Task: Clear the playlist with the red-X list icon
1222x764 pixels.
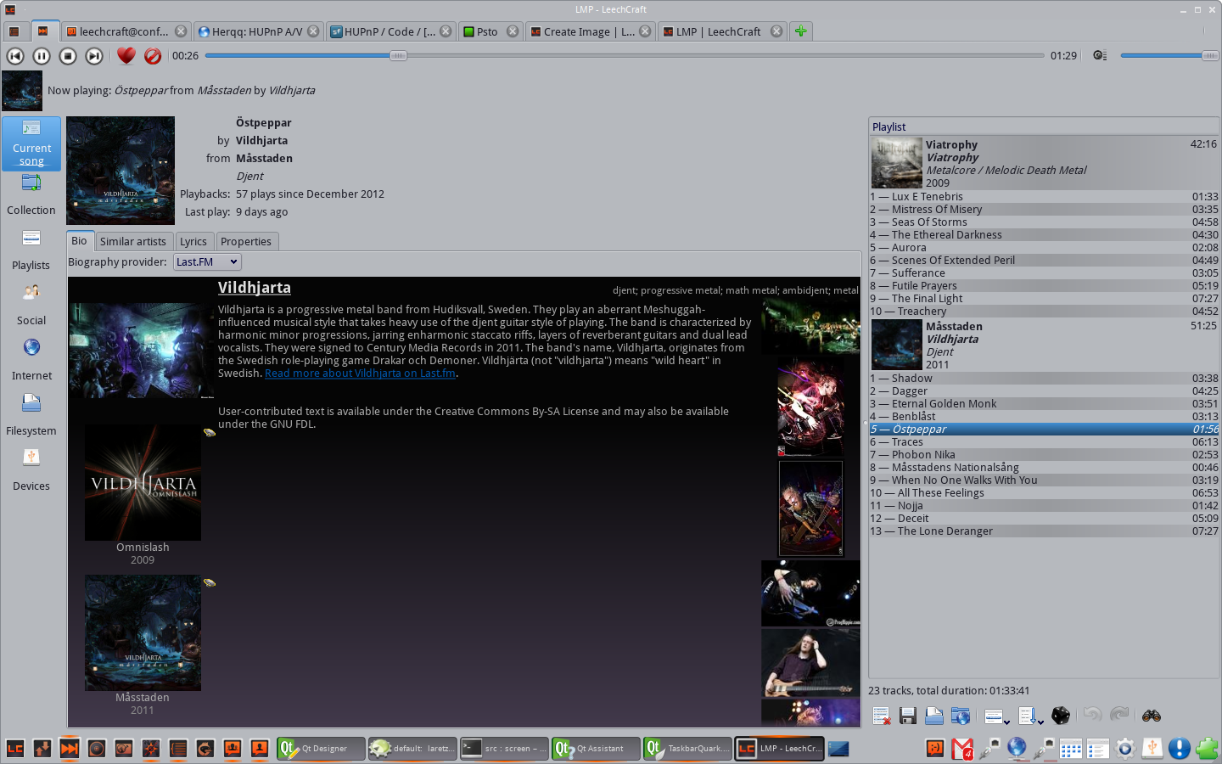Action: [x=881, y=716]
